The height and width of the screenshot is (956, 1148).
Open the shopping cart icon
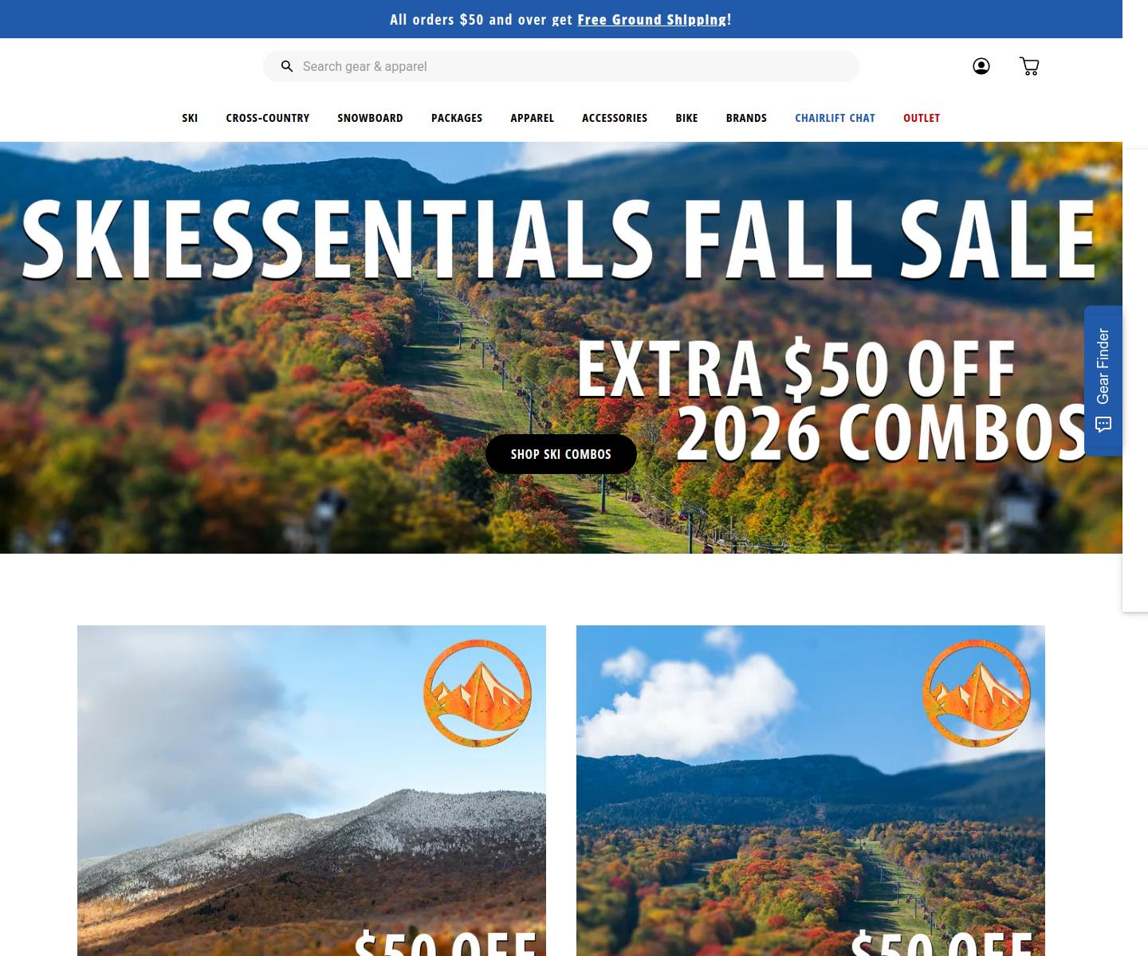(1029, 66)
